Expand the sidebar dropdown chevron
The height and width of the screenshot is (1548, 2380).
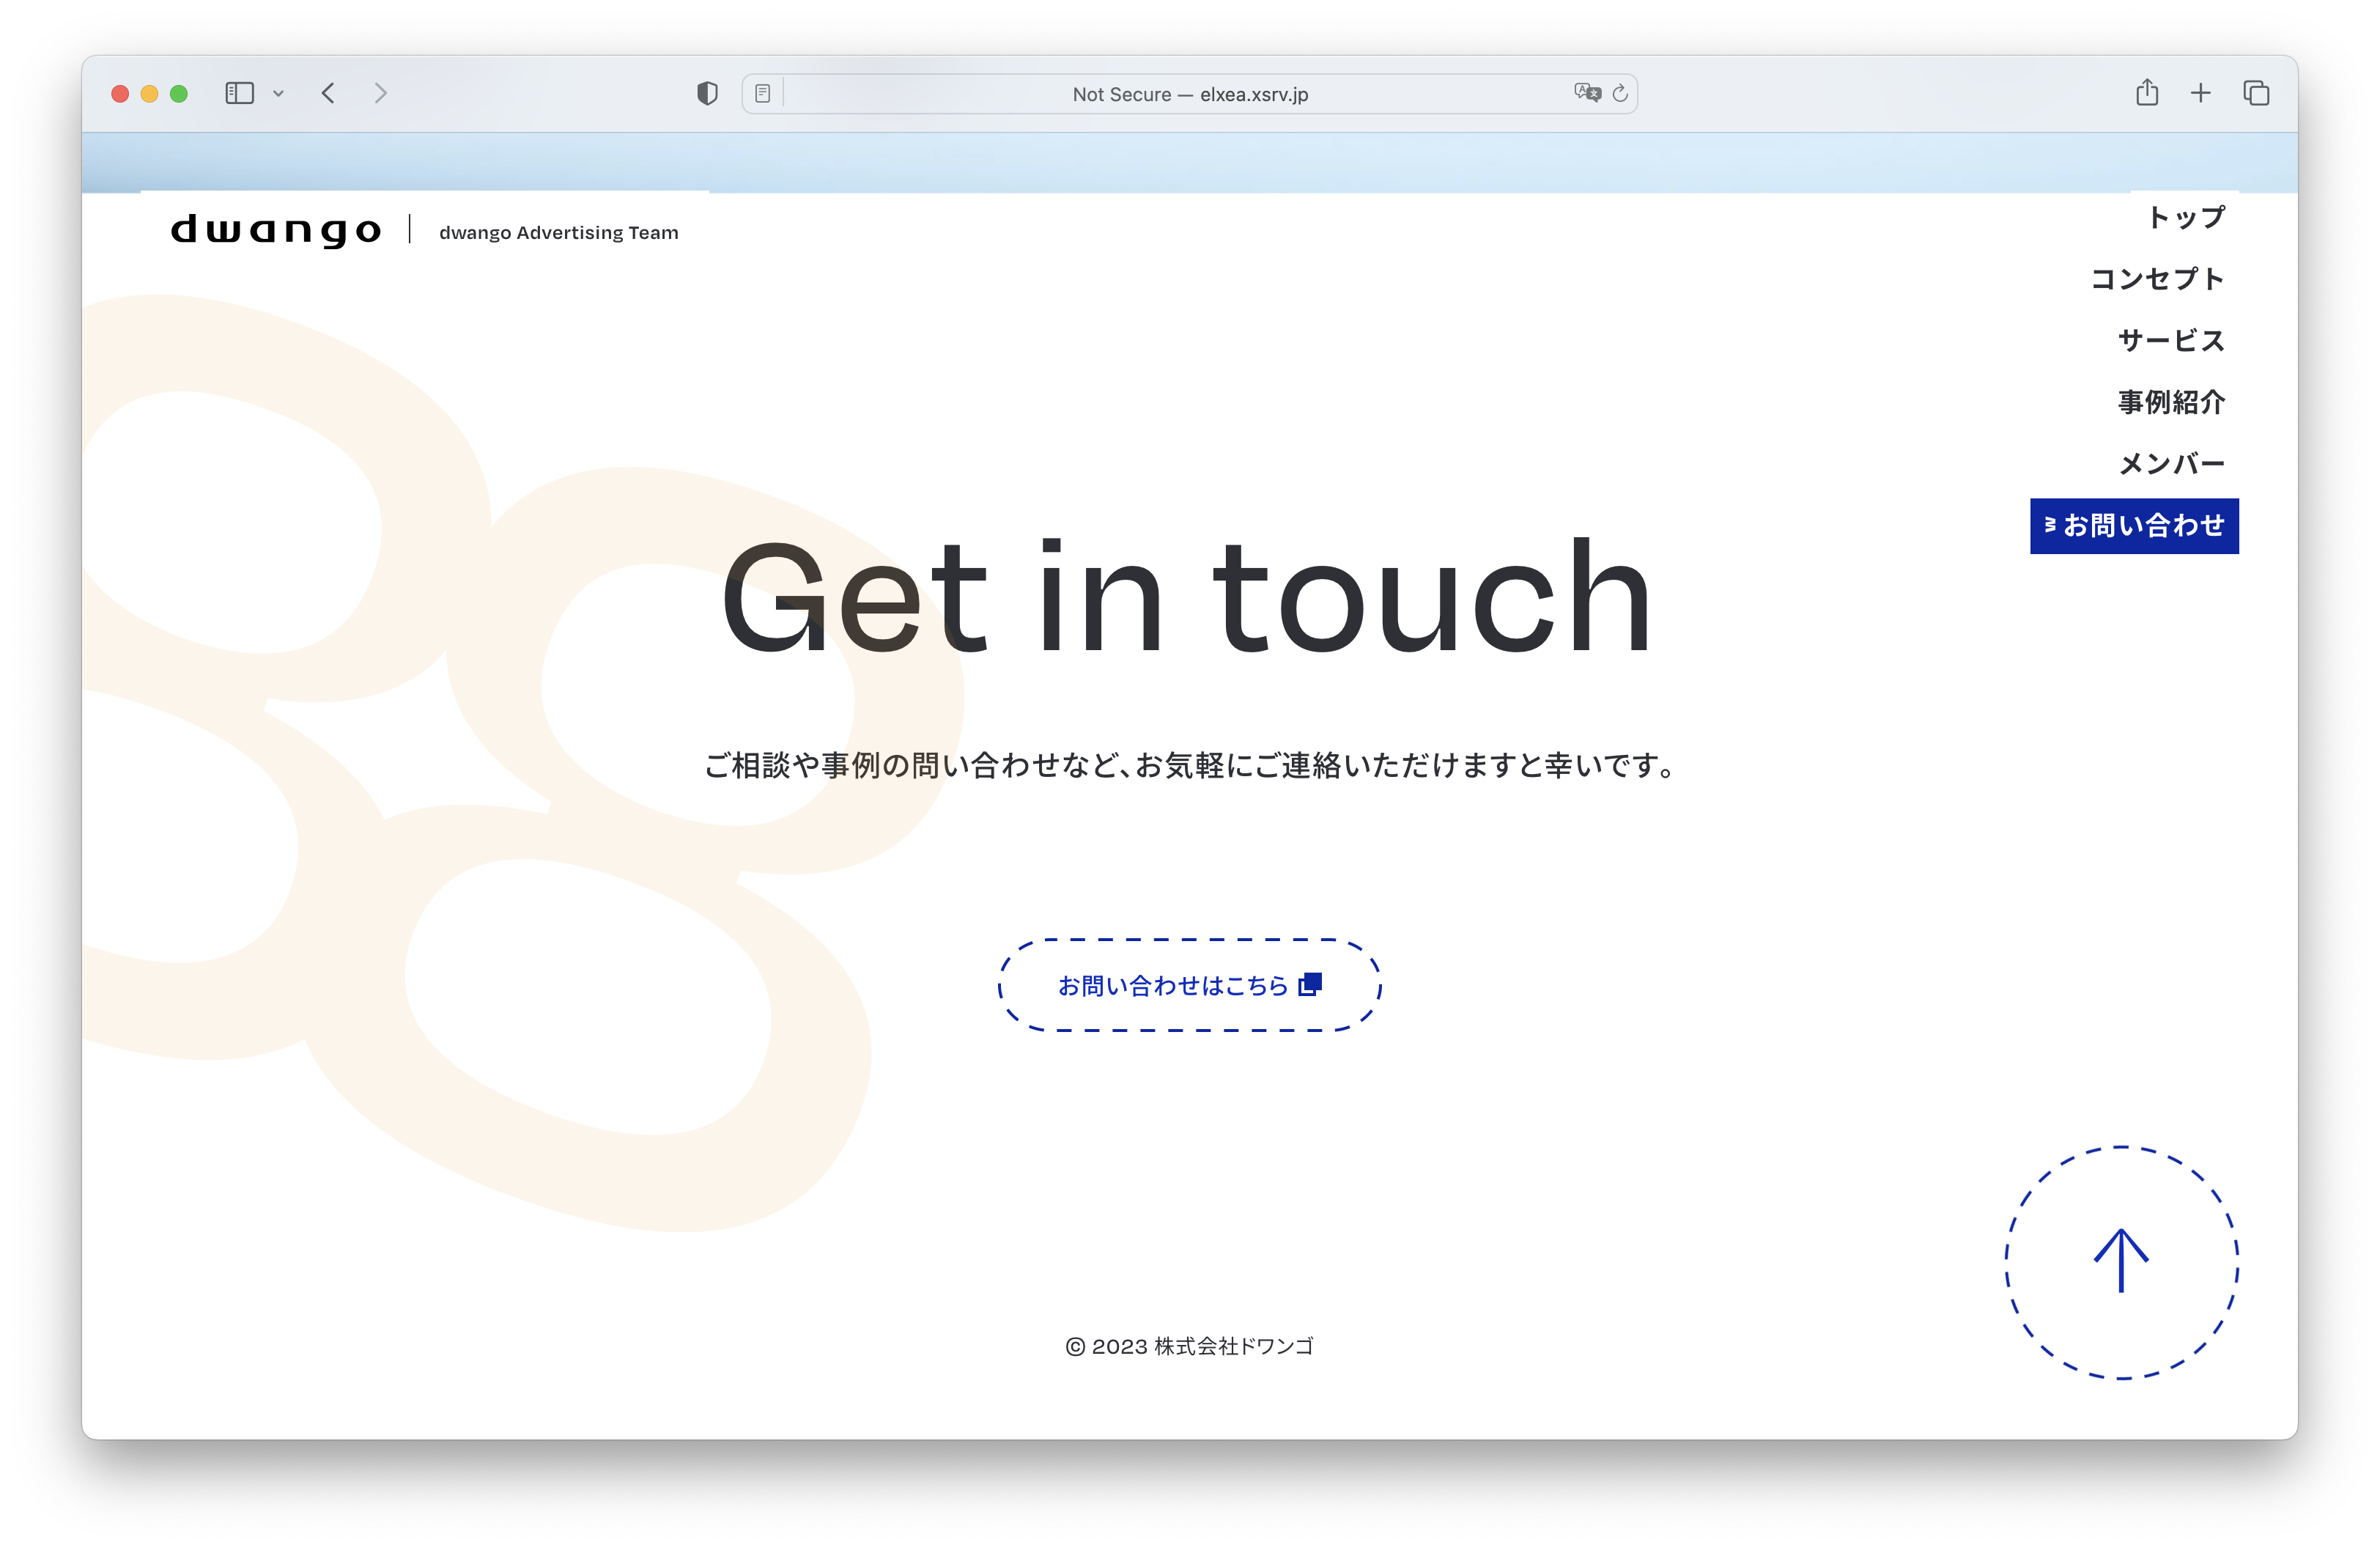(x=279, y=94)
